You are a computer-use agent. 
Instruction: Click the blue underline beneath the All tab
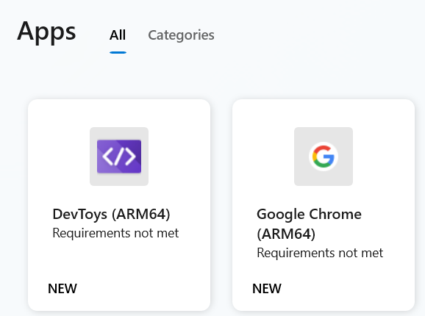(x=118, y=52)
